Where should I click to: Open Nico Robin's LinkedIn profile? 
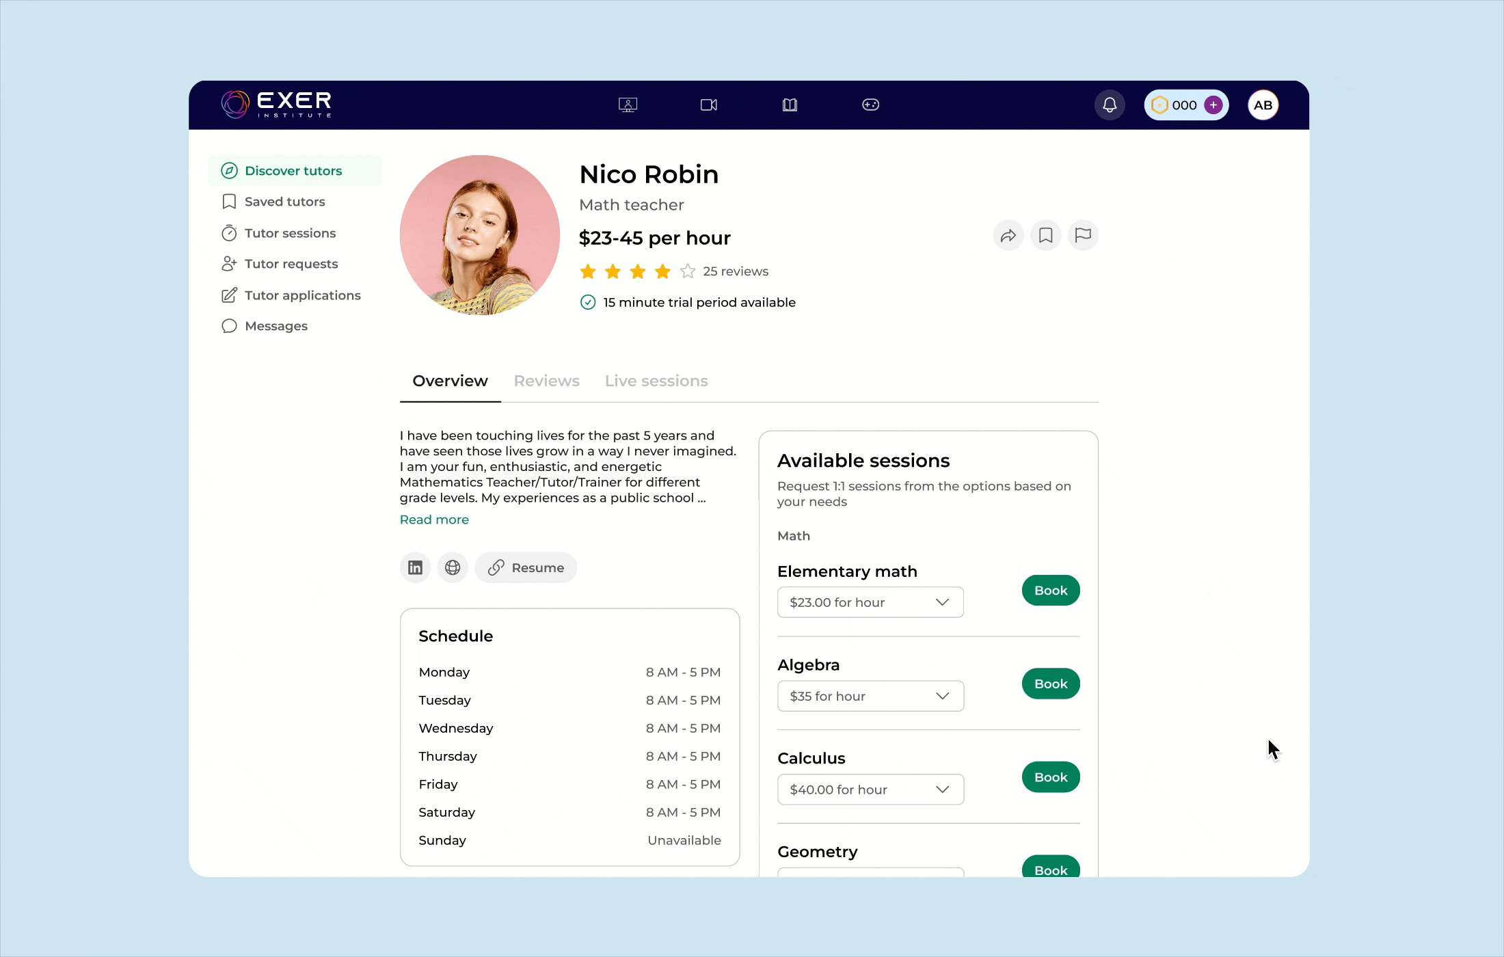tap(414, 567)
